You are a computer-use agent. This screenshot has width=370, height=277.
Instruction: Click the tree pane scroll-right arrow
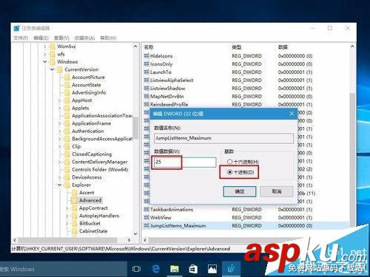tap(129, 240)
